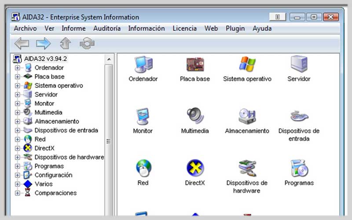This screenshot has width=352, height=220.
Task: Select Comparaciones in the tree
Action: (55, 193)
